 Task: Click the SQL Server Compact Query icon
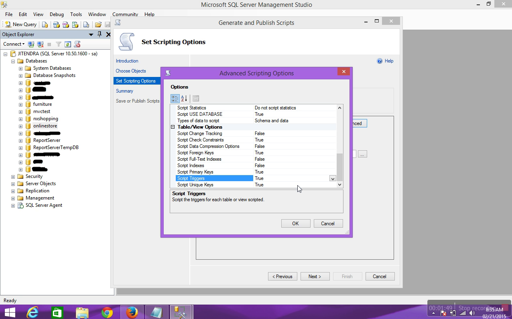pyautogui.click(x=86, y=24)
